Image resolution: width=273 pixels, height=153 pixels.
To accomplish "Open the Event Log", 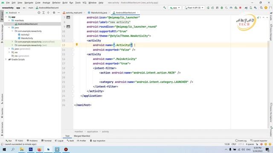I will pyautogui.click(x=241, y=141).
